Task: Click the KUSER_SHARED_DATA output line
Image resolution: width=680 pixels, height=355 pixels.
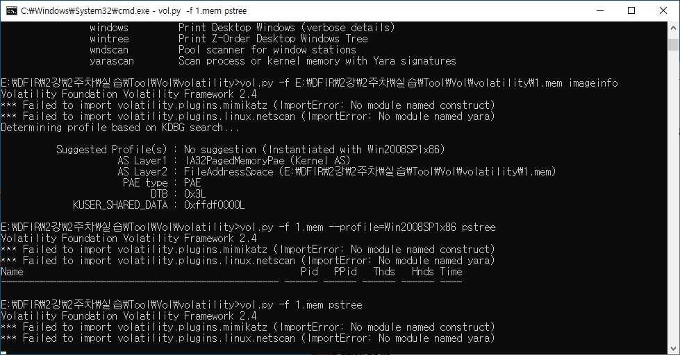Action: (x=158, y=205)
